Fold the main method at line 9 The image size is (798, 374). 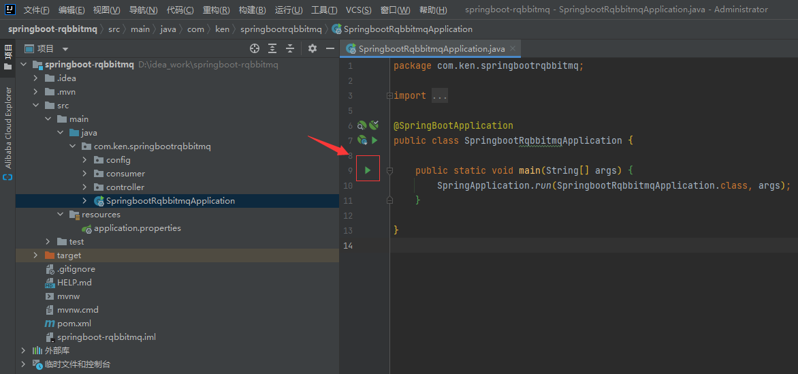point(389,171)
